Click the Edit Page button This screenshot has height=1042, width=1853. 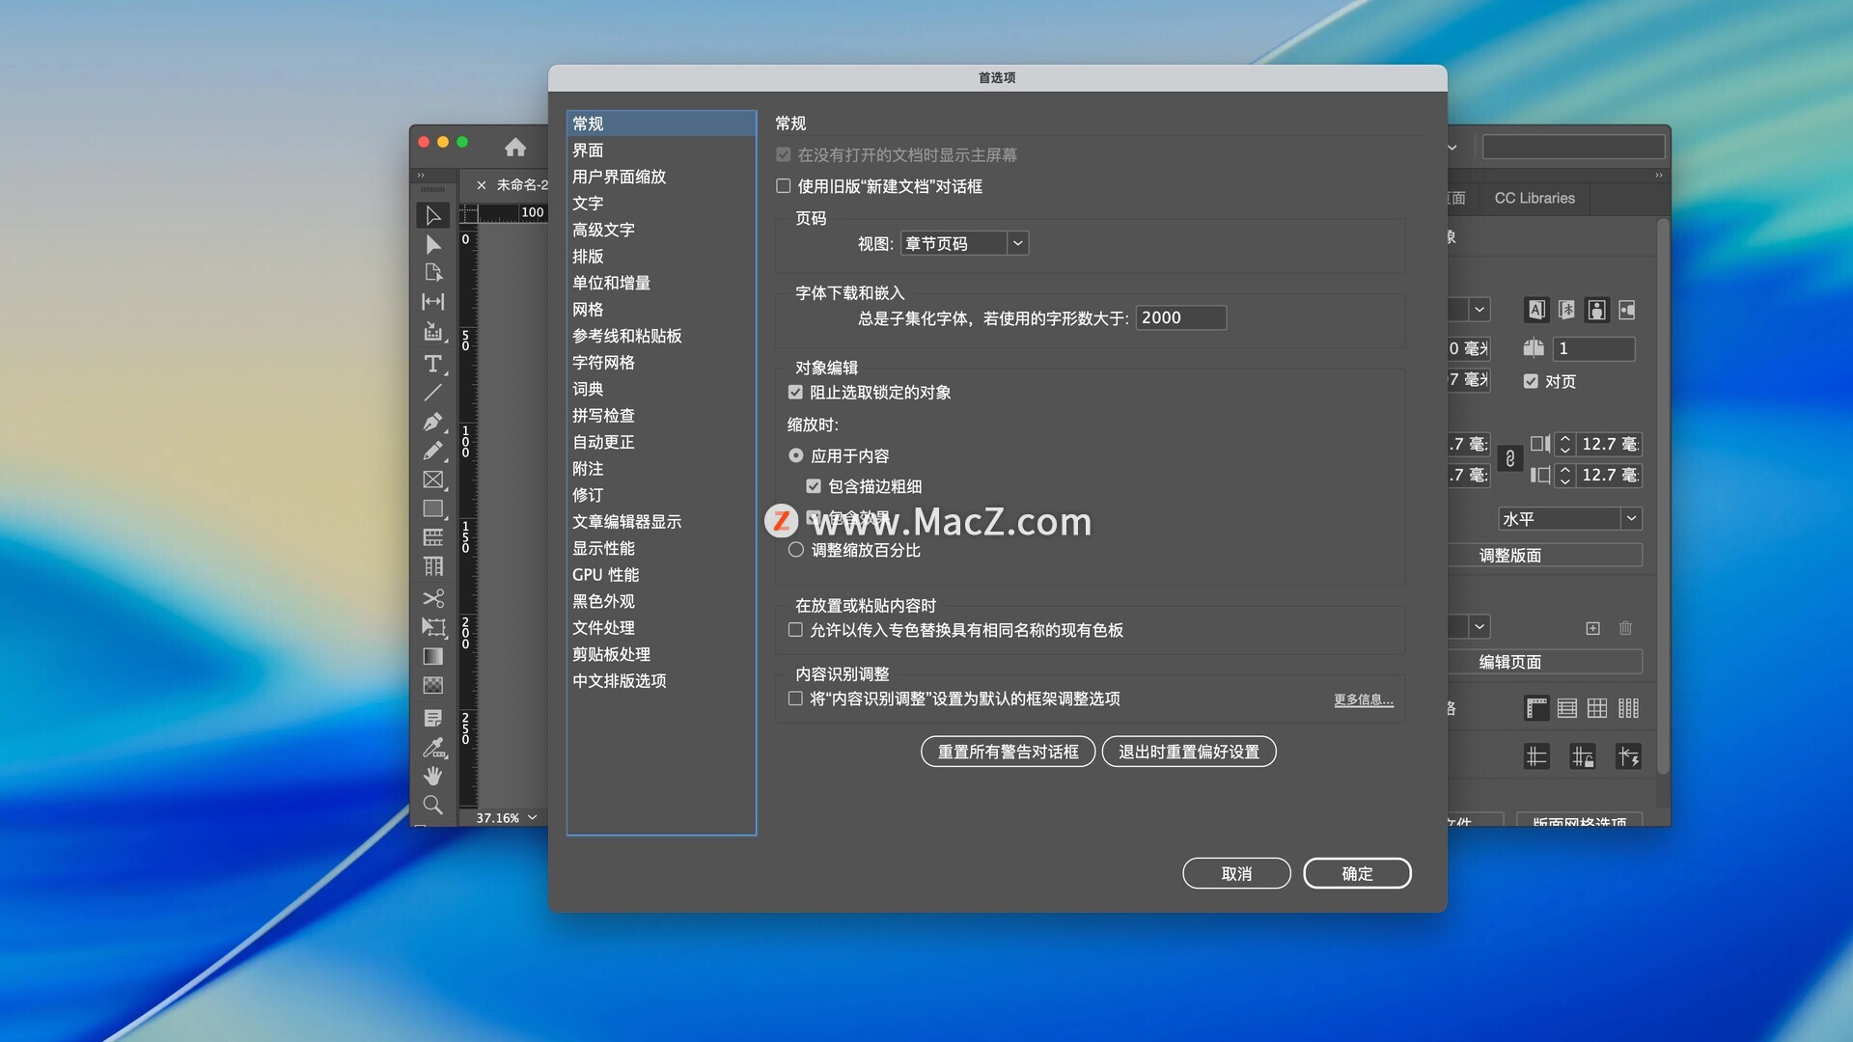pyautogui.click(x=1544, y=662)
